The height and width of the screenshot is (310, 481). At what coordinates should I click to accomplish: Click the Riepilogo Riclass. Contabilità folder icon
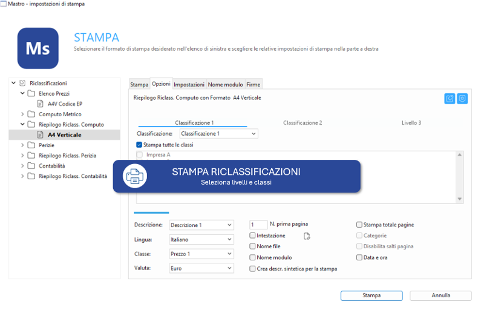[x=31, y=176]
